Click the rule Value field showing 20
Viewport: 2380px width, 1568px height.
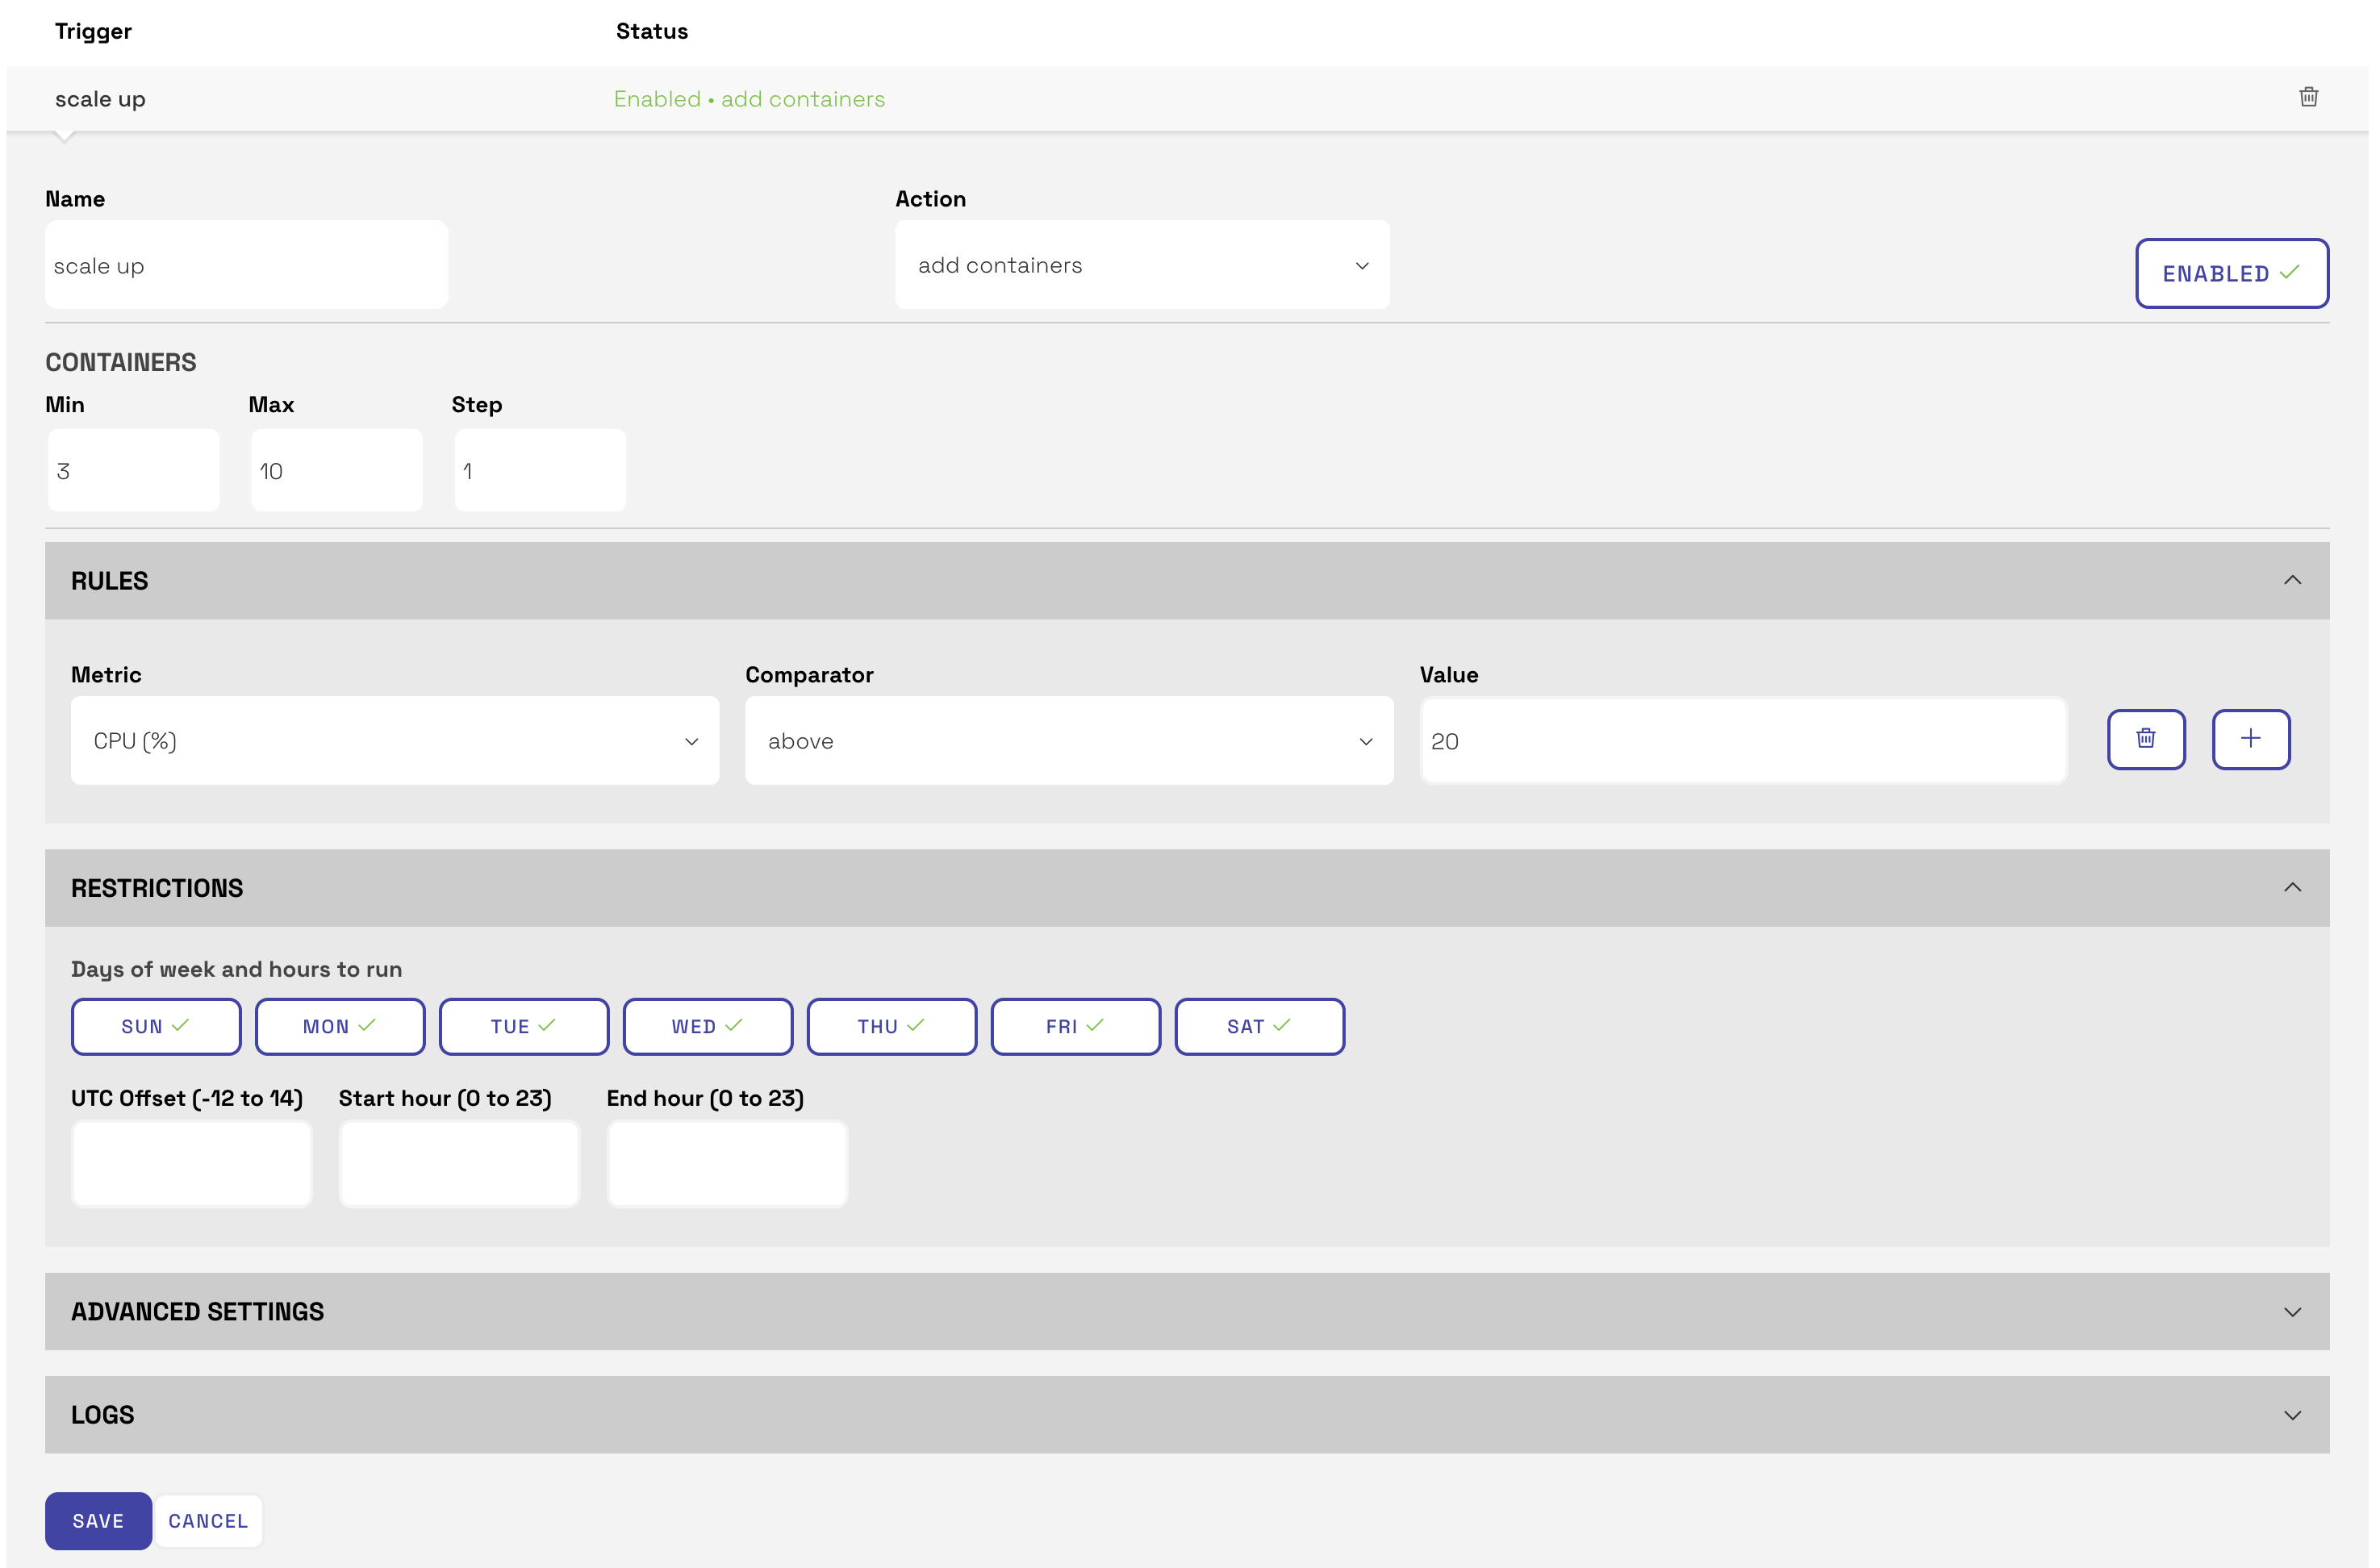(x=1743, y=741)
